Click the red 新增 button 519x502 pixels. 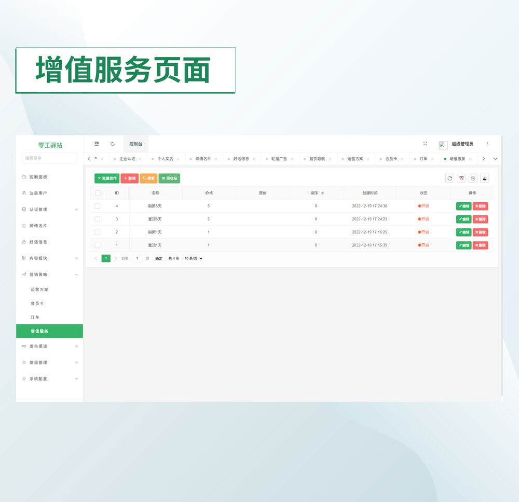[x=129, y=178]
